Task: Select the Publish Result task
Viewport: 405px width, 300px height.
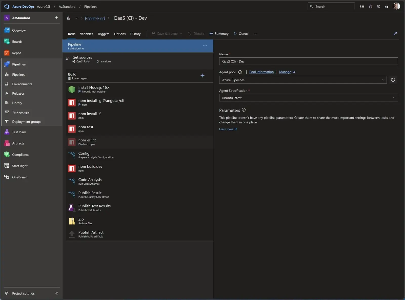Action: [139, 195]
